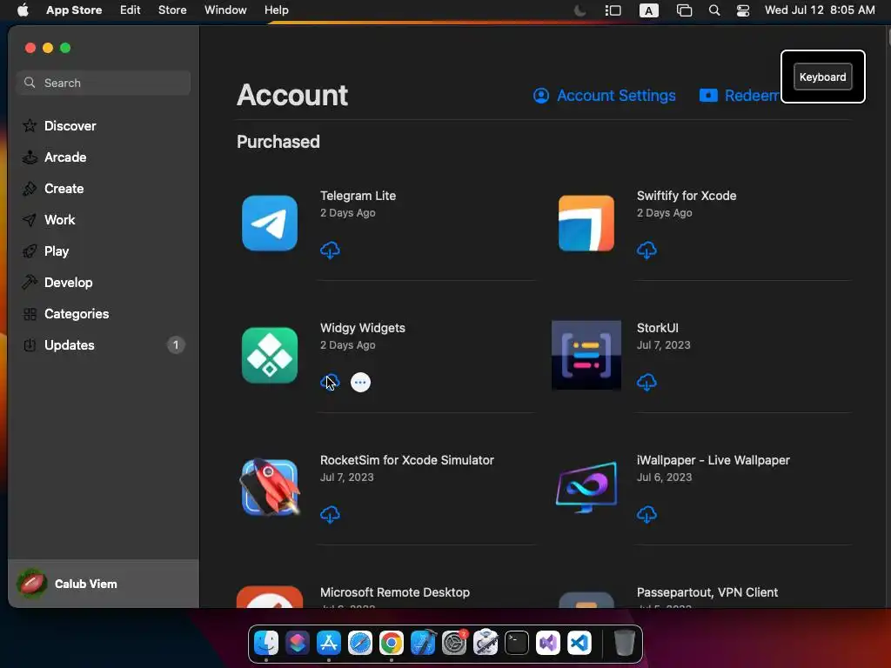Open Stage Manager icon in menu bar
Screen dimensions: 891x668
(x=613, y=10)
